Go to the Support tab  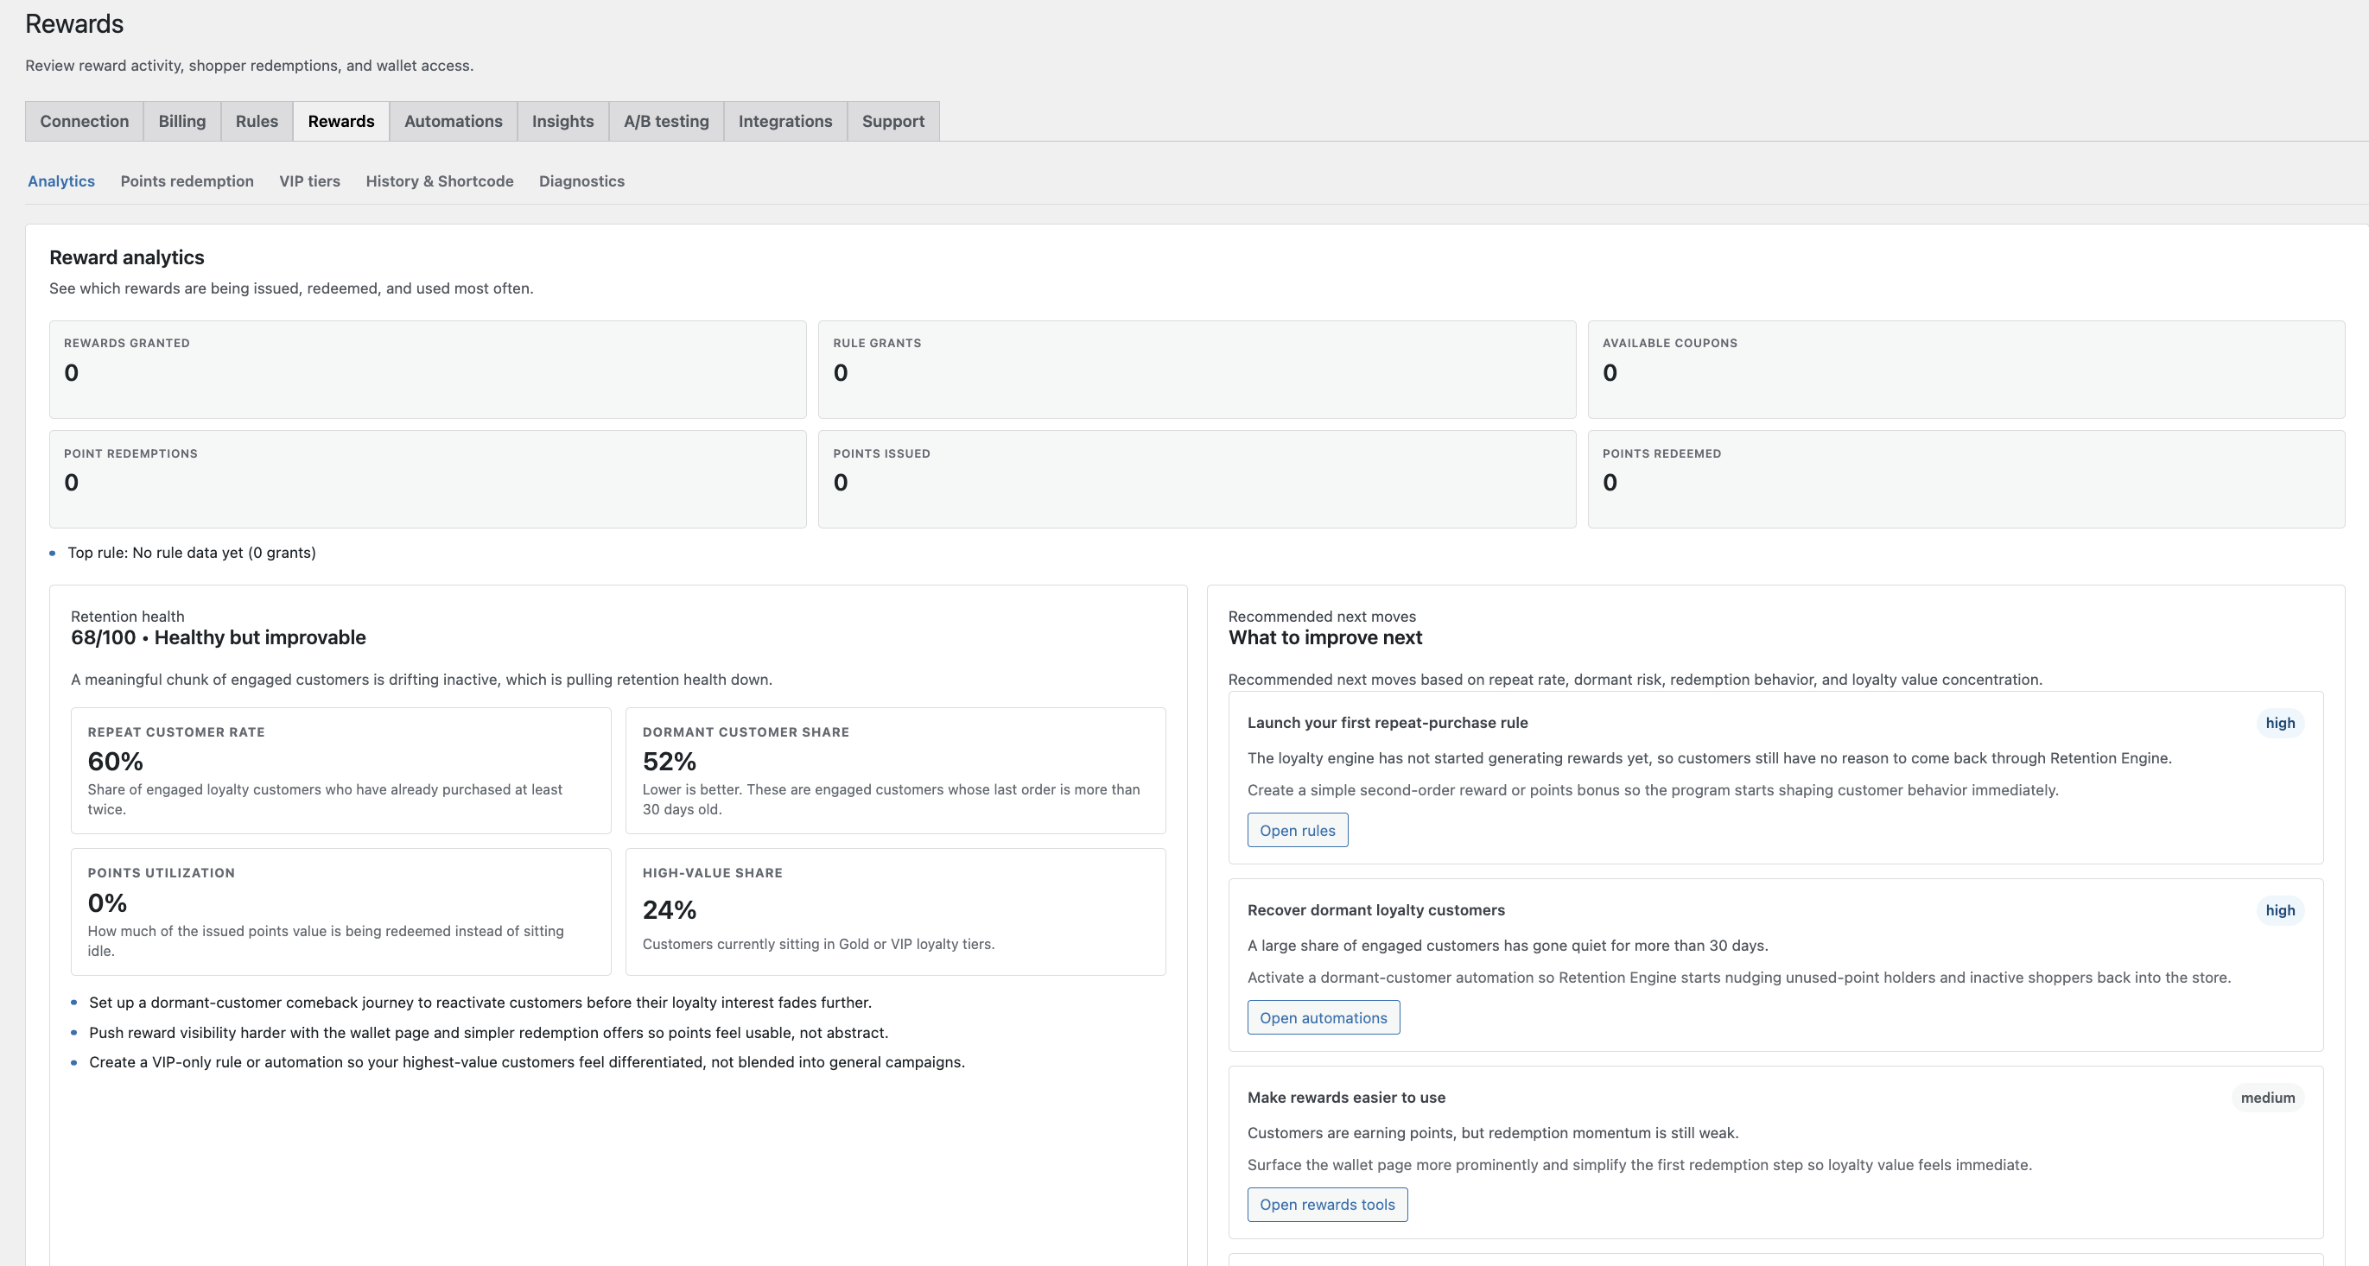click(893, 122)
